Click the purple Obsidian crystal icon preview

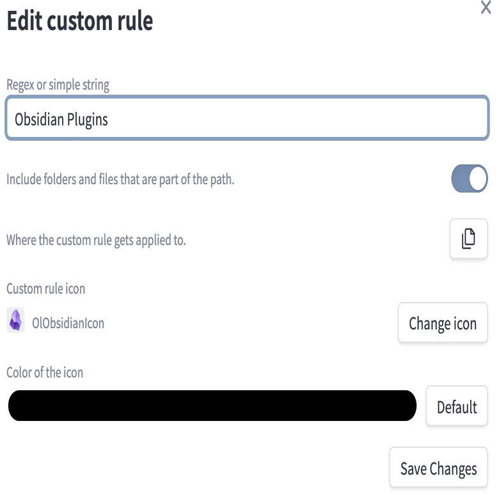click(x=16, y=320)
